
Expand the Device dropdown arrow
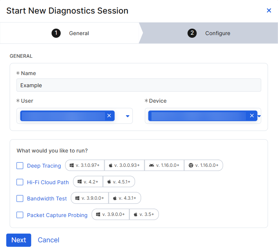click(259, 116)
